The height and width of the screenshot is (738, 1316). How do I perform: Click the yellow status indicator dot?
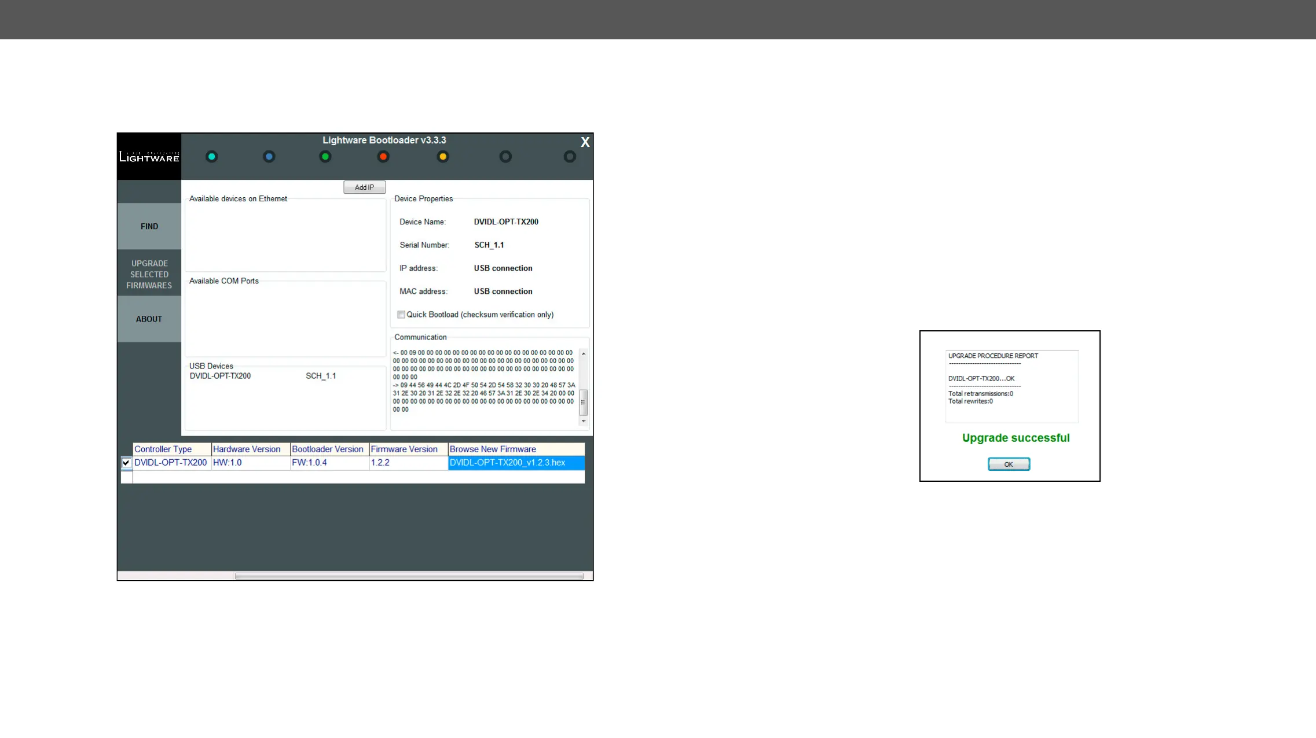tap(443, 157)
